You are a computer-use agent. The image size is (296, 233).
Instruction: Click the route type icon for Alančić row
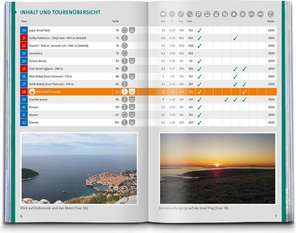point(125,46)
